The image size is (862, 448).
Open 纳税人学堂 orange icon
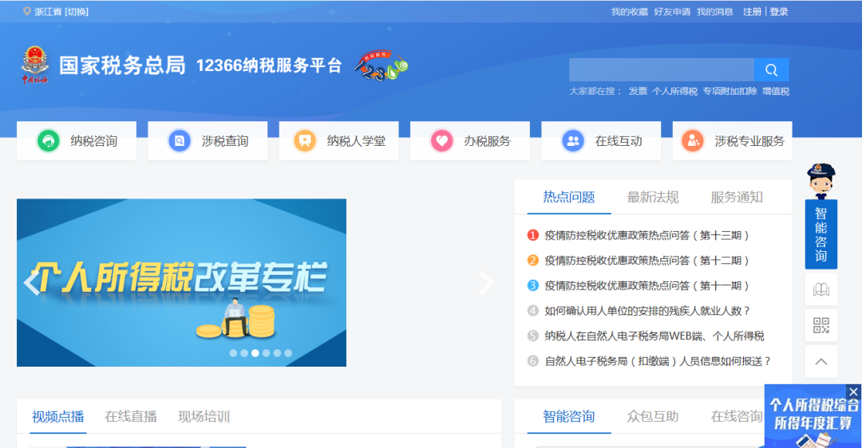[304, 141]
